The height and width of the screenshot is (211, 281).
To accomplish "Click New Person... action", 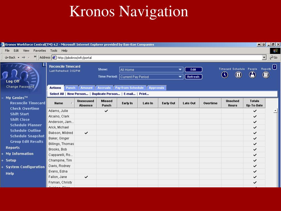I will (x=78, y=94).
